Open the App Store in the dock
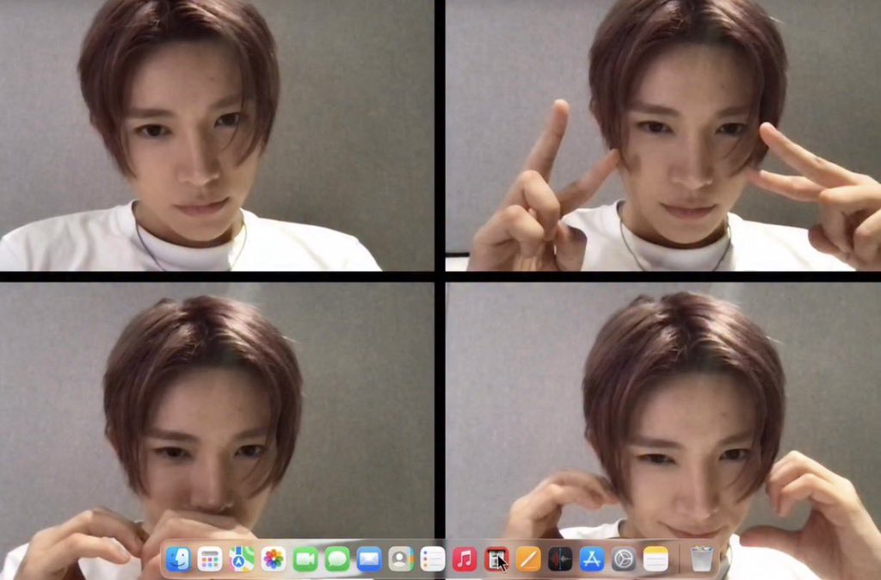Screen dimensions: 881x580 point(592,559)
